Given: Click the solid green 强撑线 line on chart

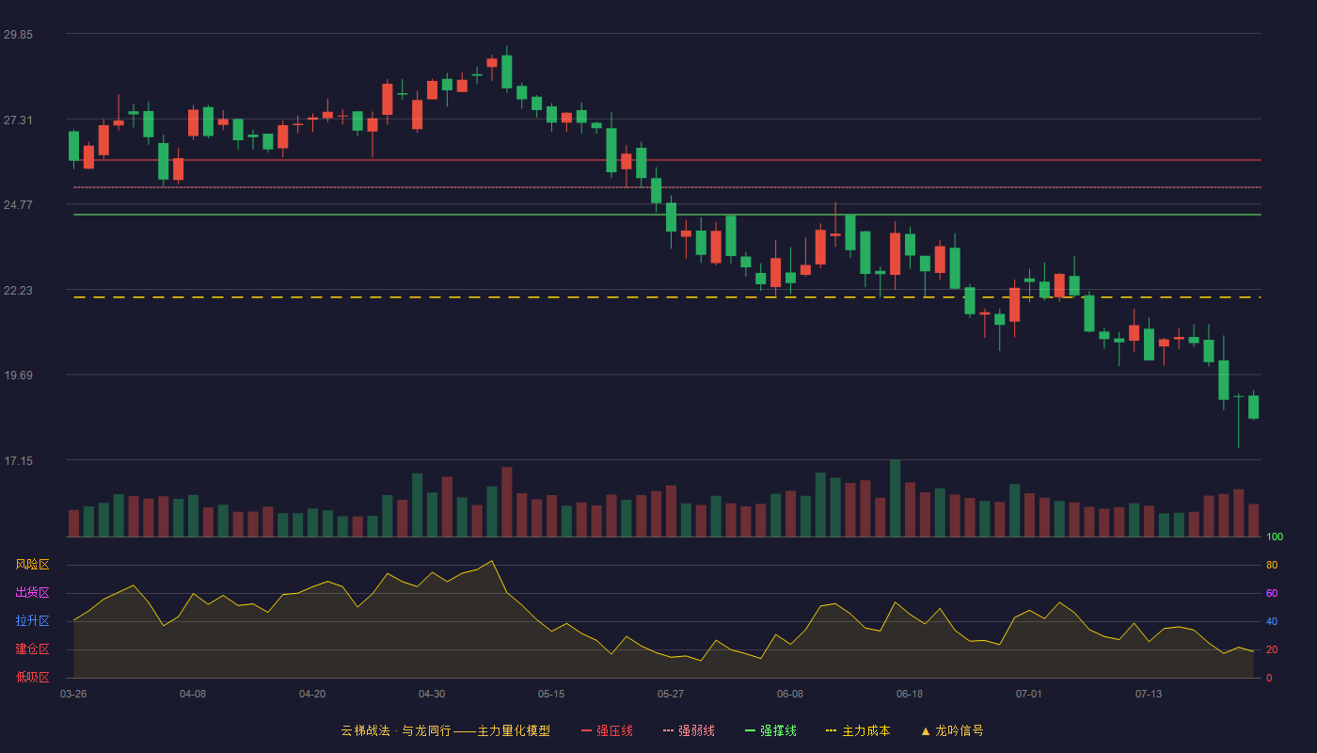Looking at the screenshot, I should (x=667, y=215).
